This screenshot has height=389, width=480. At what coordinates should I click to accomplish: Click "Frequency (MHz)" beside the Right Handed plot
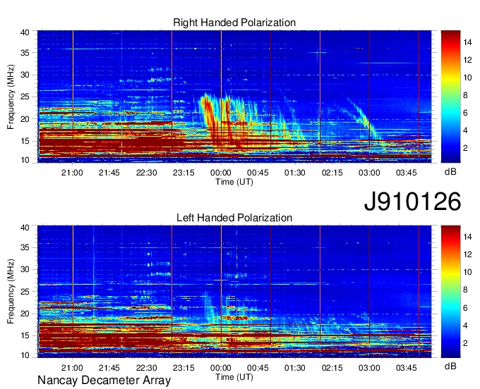pos(11,97)
